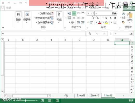Open the Paste 粘贴 options dropdown arrow
The image size is (135, 103).
tap(130, 23)
